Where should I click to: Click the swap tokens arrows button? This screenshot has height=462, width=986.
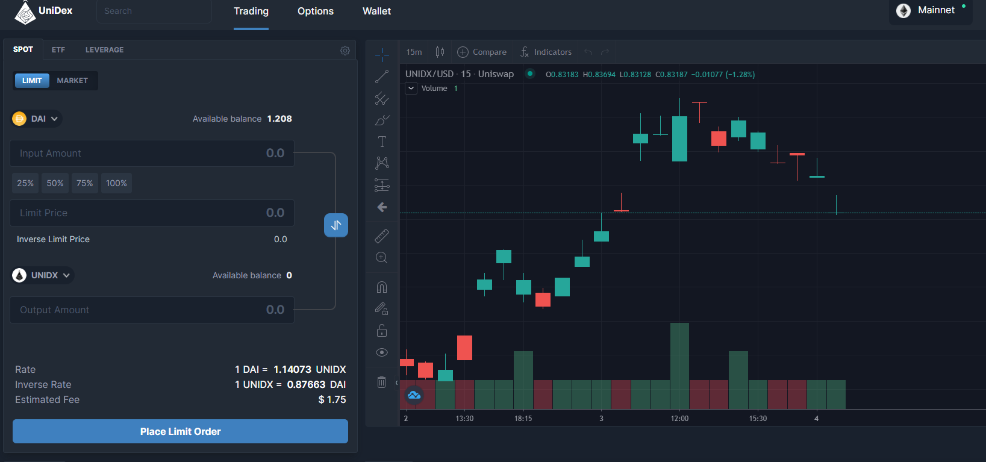point(336,225)
